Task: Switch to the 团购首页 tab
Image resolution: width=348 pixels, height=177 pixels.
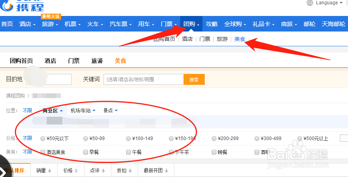Action: [21, 61]
